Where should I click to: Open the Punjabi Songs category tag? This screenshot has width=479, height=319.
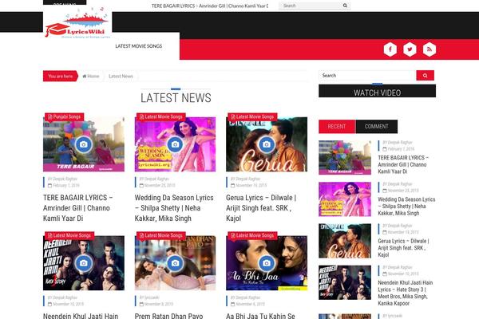(64, 116)
